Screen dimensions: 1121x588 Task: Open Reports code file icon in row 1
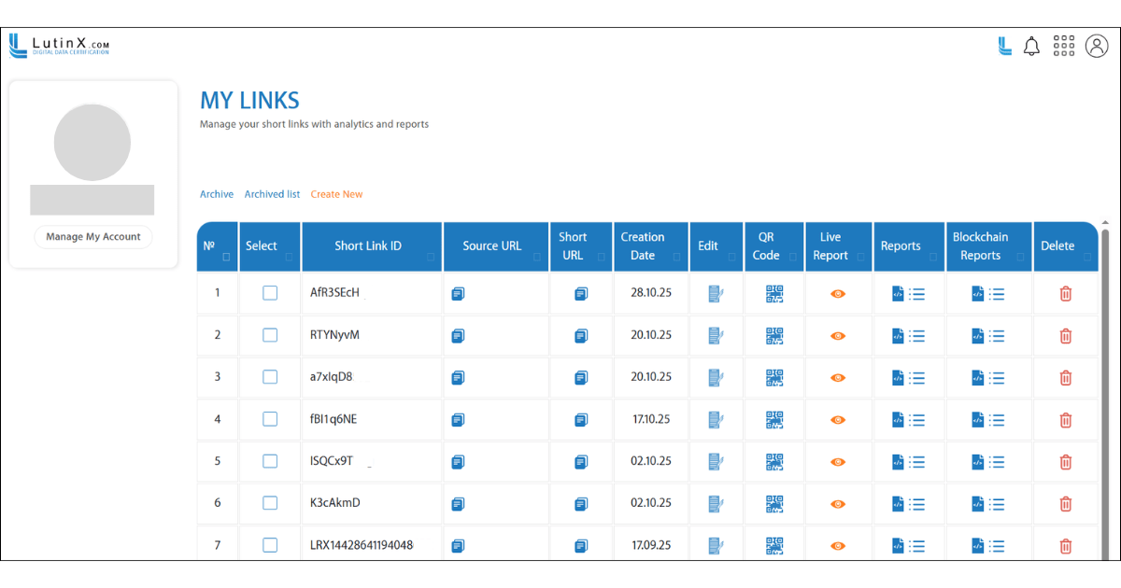click(897, 293)
